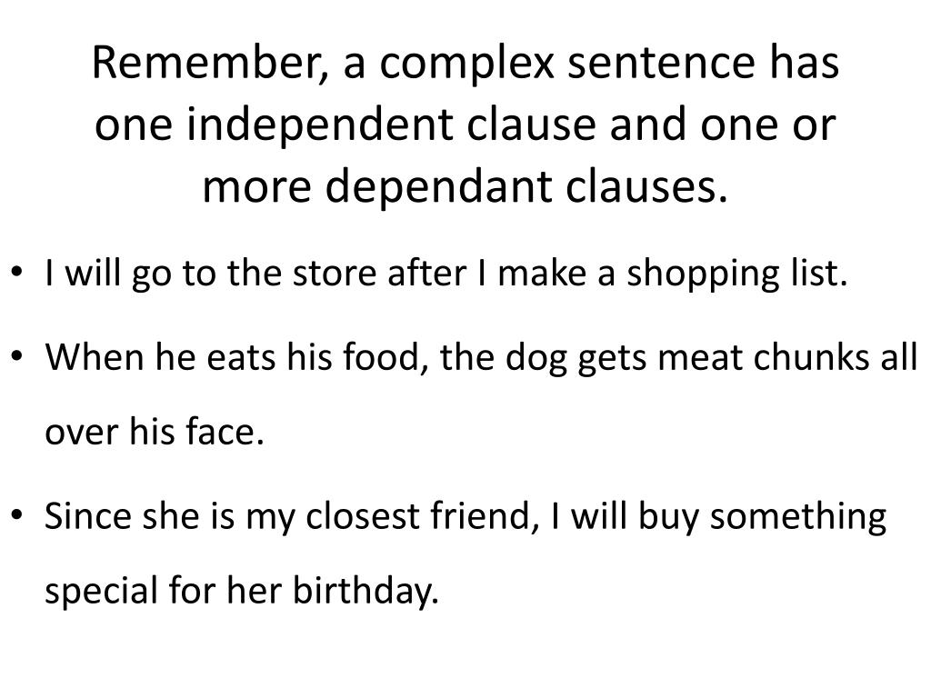Click the word "complex" in the title
The width and height of the screenshot is (931, 698).
(x=466, y=65)
